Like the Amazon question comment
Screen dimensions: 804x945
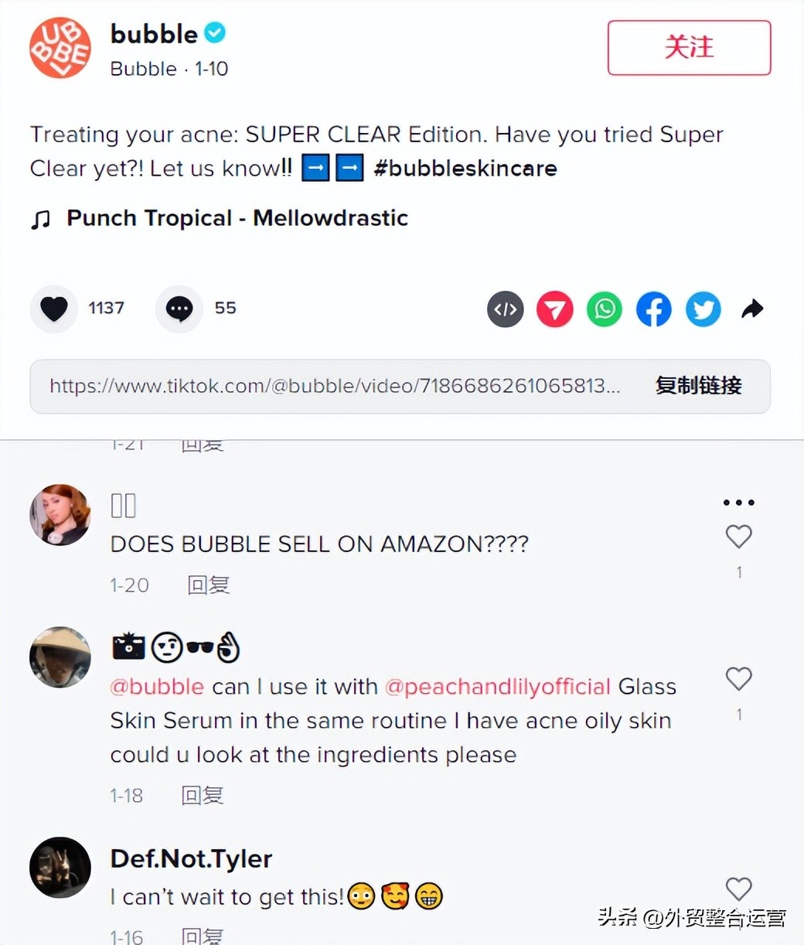(x=738, y=537)
